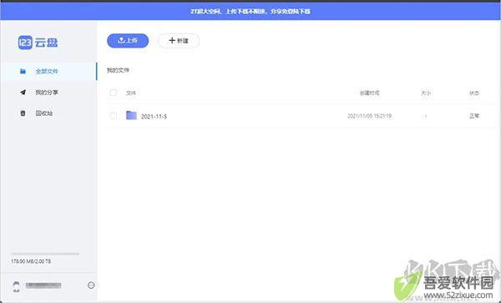Open the 回收站 recycle bin section

click(44, 114)
